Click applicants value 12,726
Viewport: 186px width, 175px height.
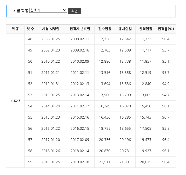pyautogui.click(x=105, y=39)
